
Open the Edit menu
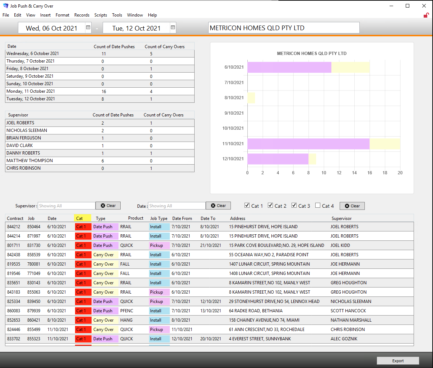pyautogui.click(x=18, y=15)
